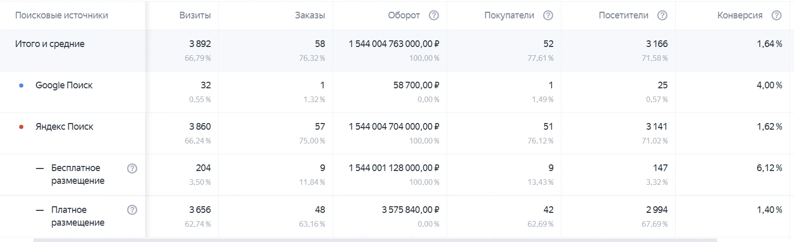
Task: Select the Яндекс Поиск row label
Action: pos(65,127)
